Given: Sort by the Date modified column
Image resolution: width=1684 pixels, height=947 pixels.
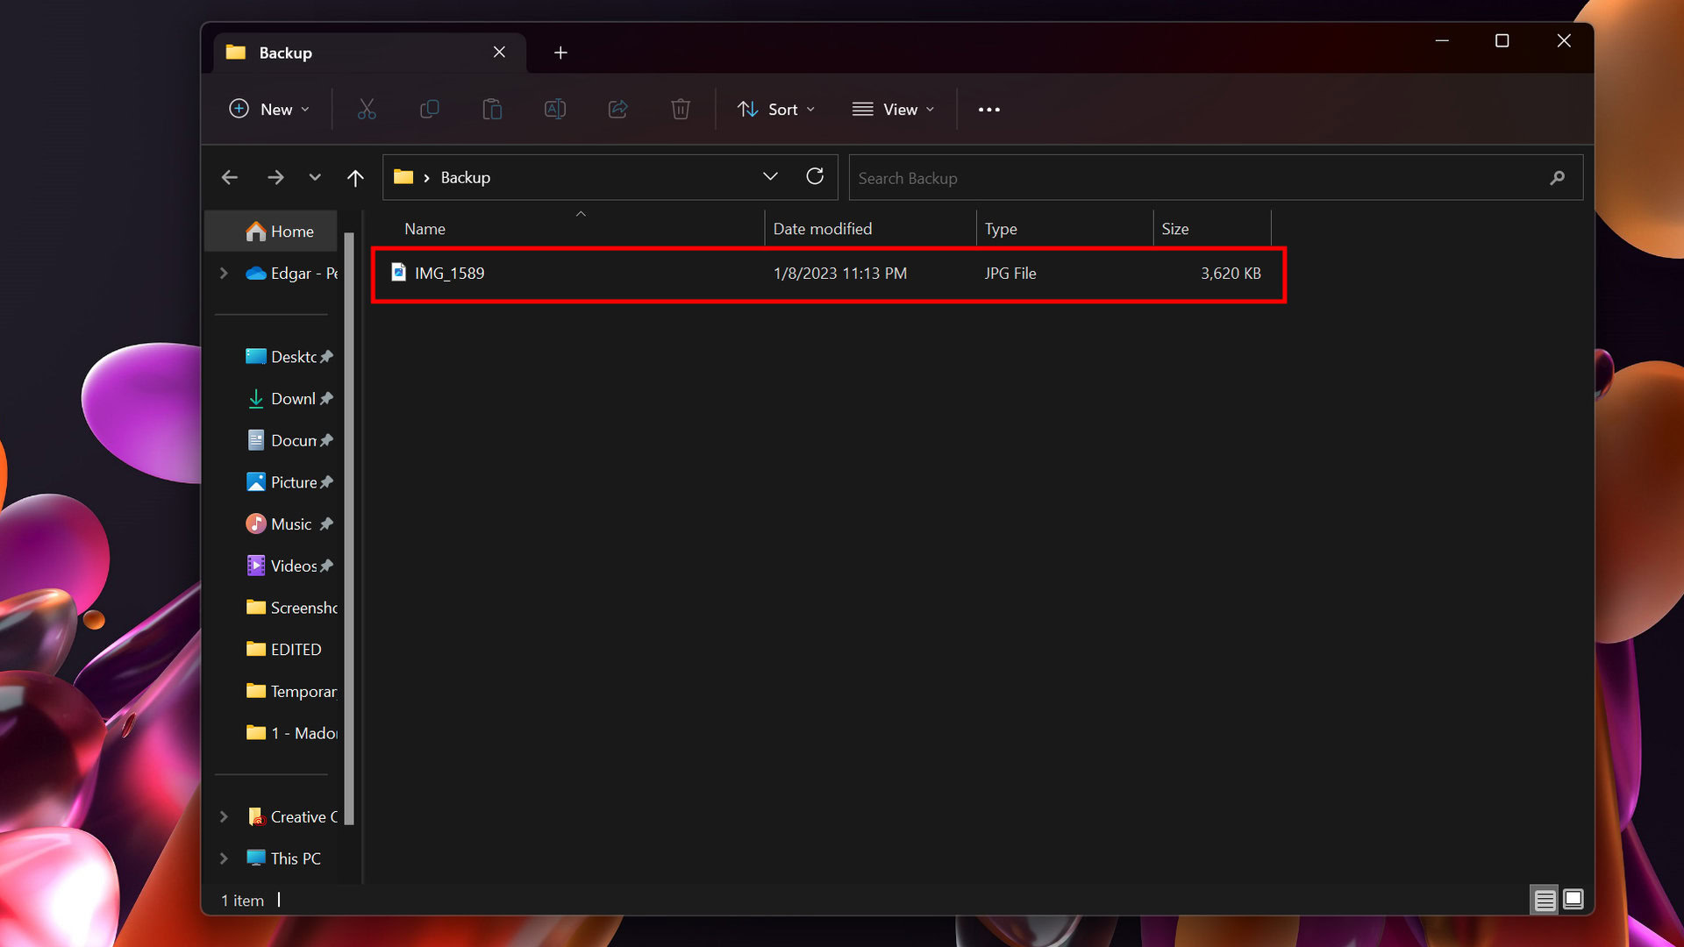Looking at the screenshot, I should (822, 229).
